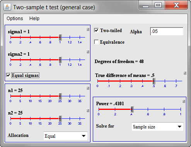This screenshot has height=147, width=191.
Task: Click the small gray button beside Power slider
Action: point(184,101)
